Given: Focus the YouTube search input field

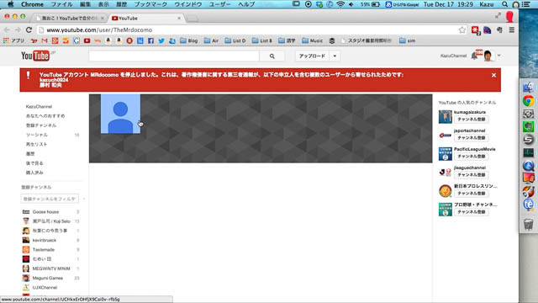Looking at the screenshot, I should click(174, 56).
